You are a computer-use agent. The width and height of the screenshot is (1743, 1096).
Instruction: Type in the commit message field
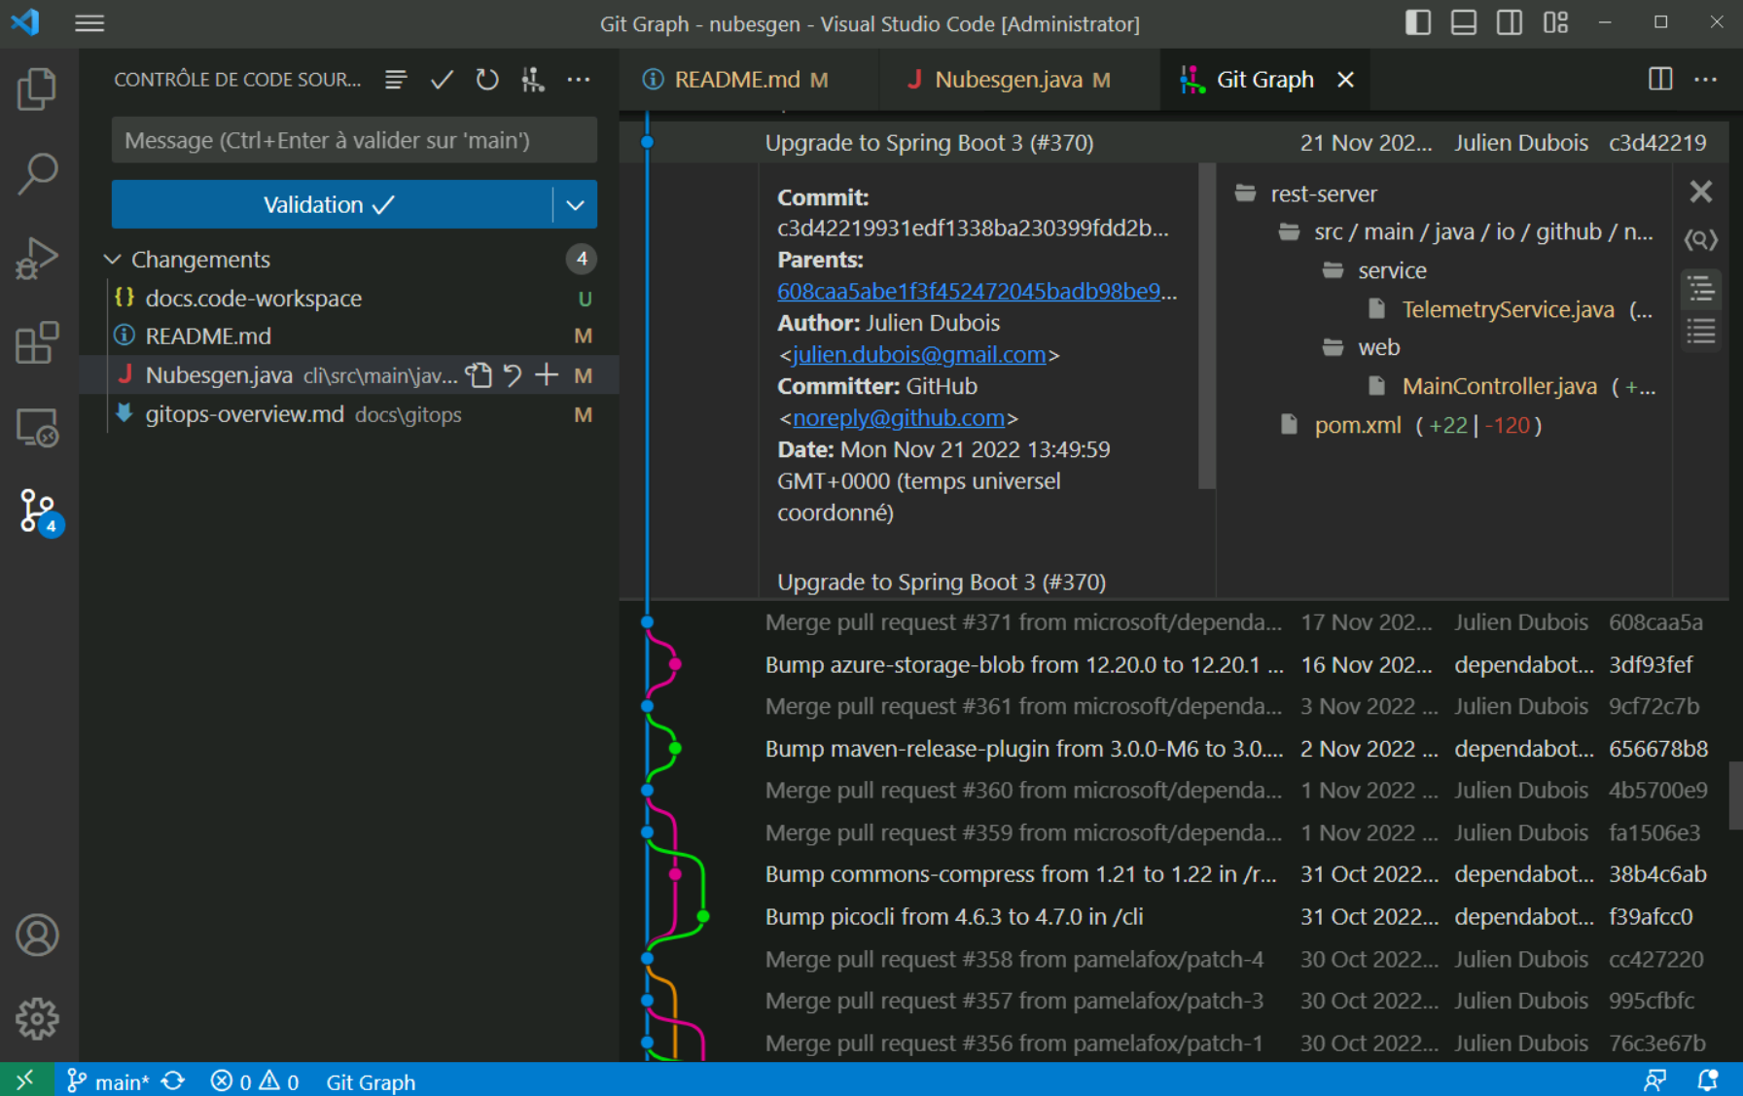(x=354, y=140)
